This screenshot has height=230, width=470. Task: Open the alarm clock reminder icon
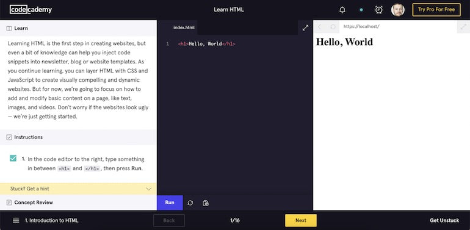tap(379, 10)
